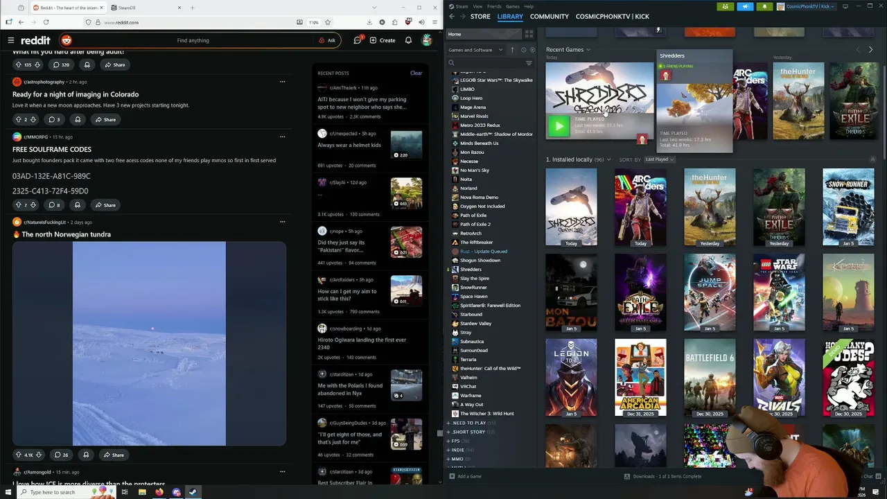Open CosmicPhonkTV account dropdown

pyautogui.click(x=807, y=6)
